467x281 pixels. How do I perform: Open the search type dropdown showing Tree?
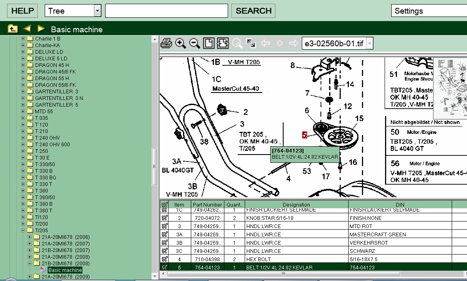(x=97, y=11)
